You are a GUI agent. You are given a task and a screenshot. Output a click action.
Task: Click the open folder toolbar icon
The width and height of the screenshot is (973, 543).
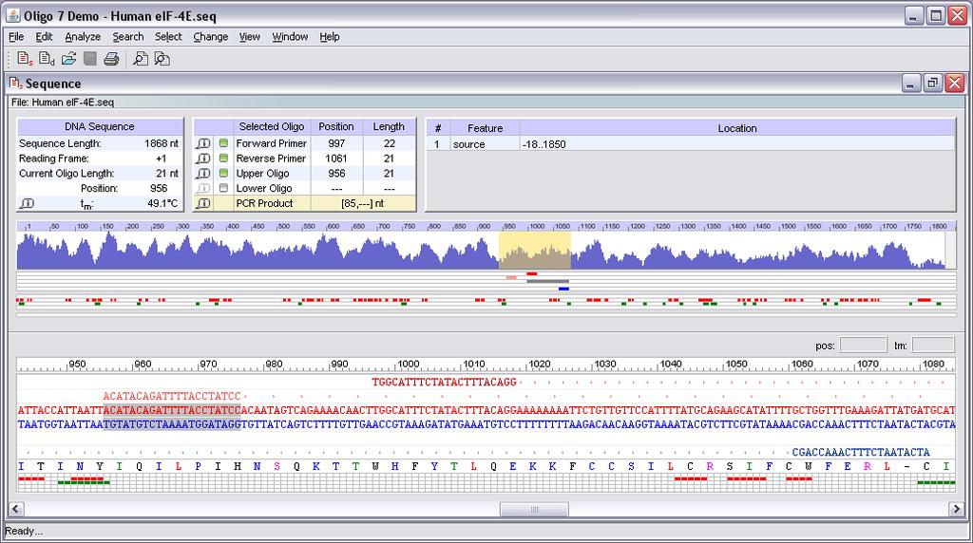tap(68, 59)
